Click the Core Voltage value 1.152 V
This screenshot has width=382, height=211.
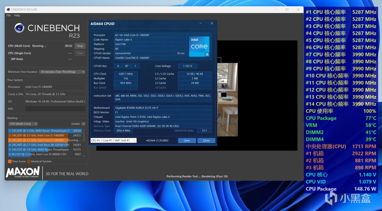(187, 66)
